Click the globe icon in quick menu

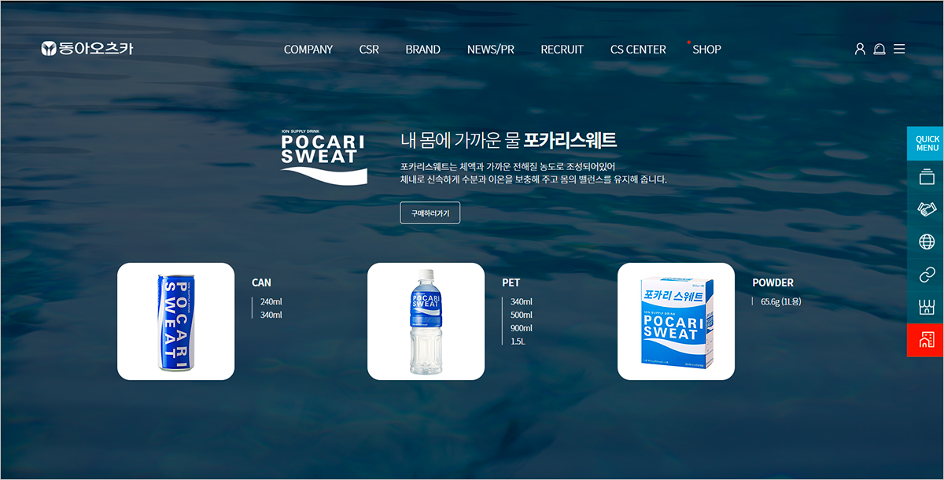926,242
